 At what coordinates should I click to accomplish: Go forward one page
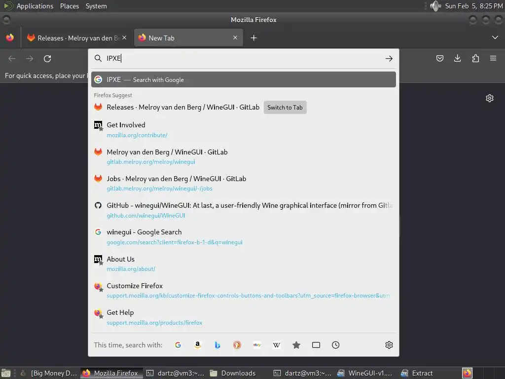30,58
